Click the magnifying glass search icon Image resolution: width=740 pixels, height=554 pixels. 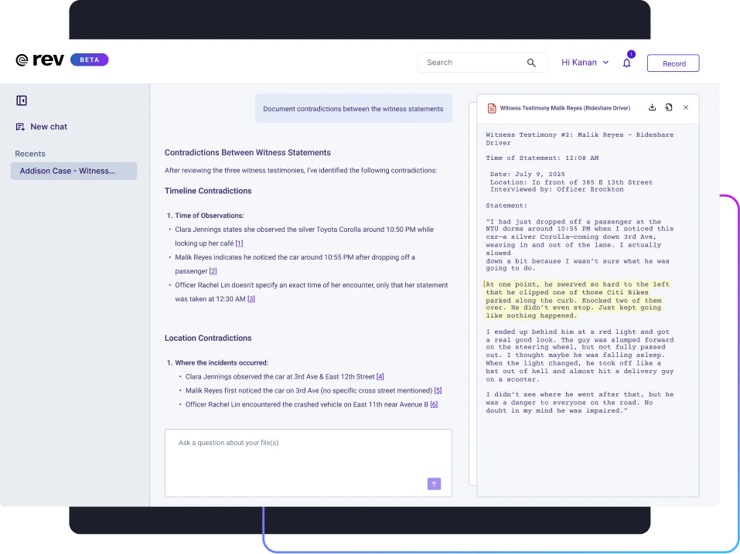pos(531,63)
